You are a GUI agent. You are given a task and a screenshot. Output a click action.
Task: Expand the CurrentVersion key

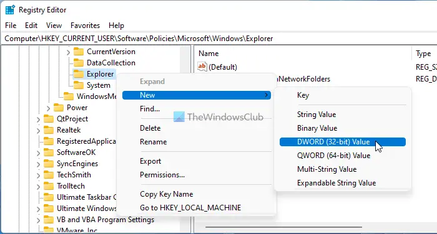pos(68,52)
